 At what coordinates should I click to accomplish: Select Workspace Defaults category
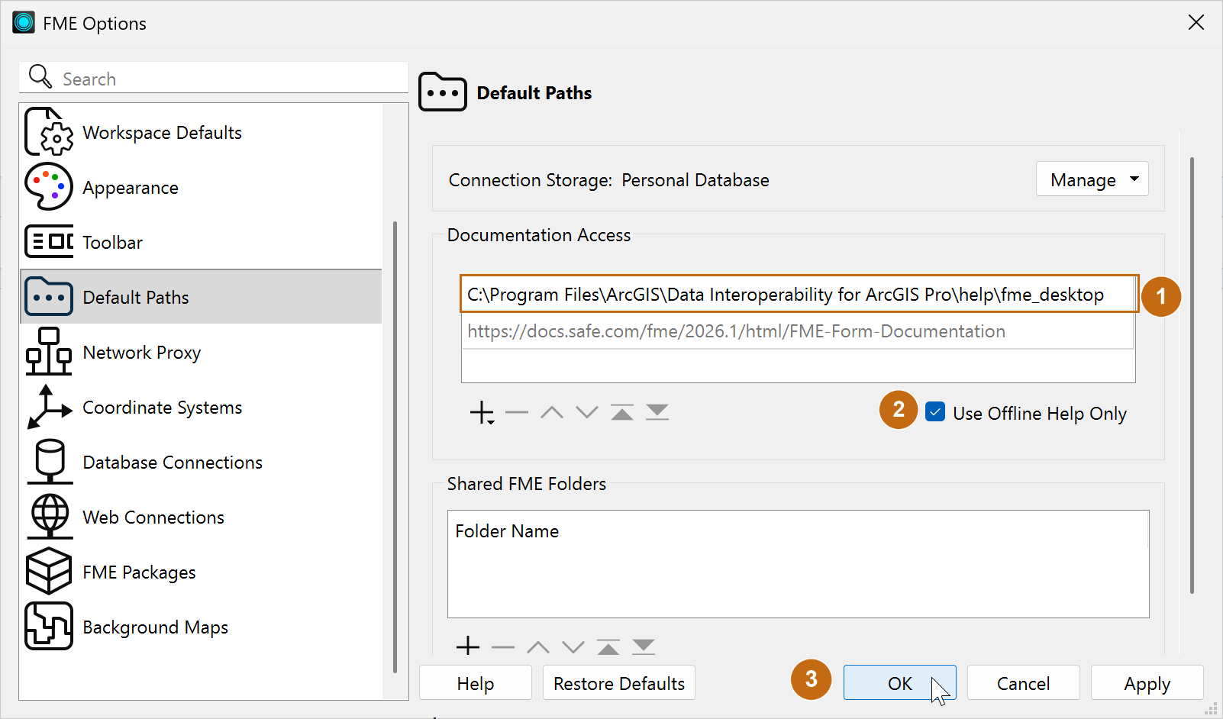coord(201,132)
